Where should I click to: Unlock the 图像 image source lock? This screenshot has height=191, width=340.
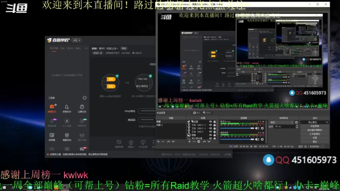point(215,135)
